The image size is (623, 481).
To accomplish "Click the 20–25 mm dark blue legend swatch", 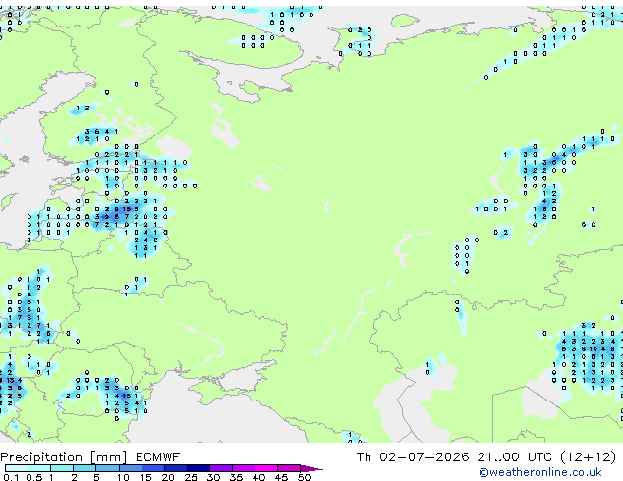I will pos(176,468).
